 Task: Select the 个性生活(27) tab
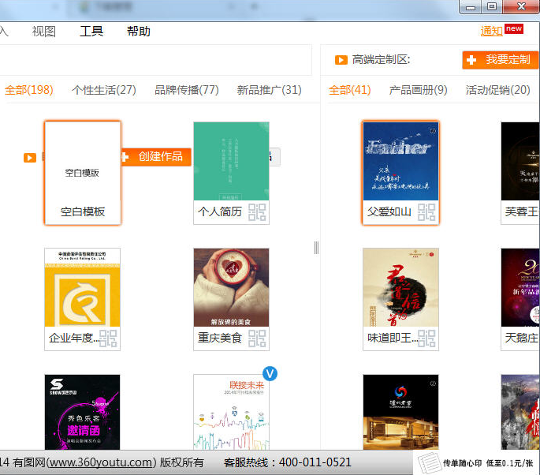103,90
